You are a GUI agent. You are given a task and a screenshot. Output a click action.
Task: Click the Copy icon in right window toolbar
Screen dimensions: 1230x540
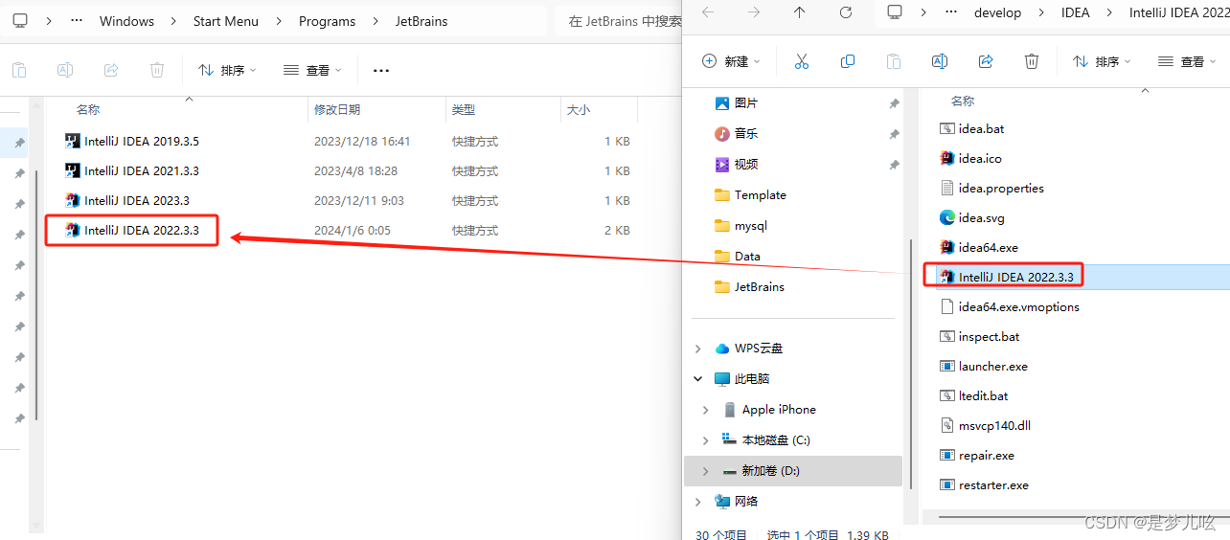pyautogui.click(x=848, y=61)
